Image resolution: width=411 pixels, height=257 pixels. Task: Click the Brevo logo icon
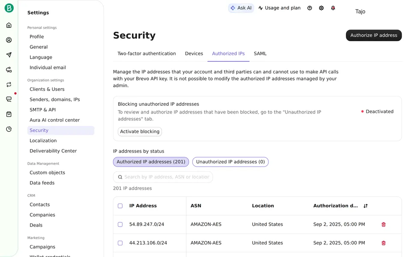pyautogui.click(x=9, y=8)
